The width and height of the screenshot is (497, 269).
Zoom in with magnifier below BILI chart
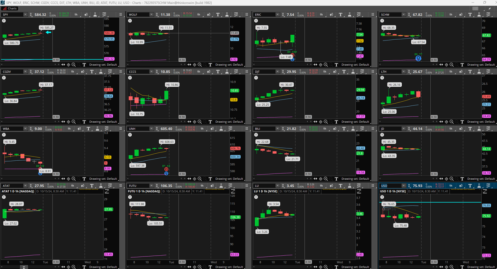[326, 179]
